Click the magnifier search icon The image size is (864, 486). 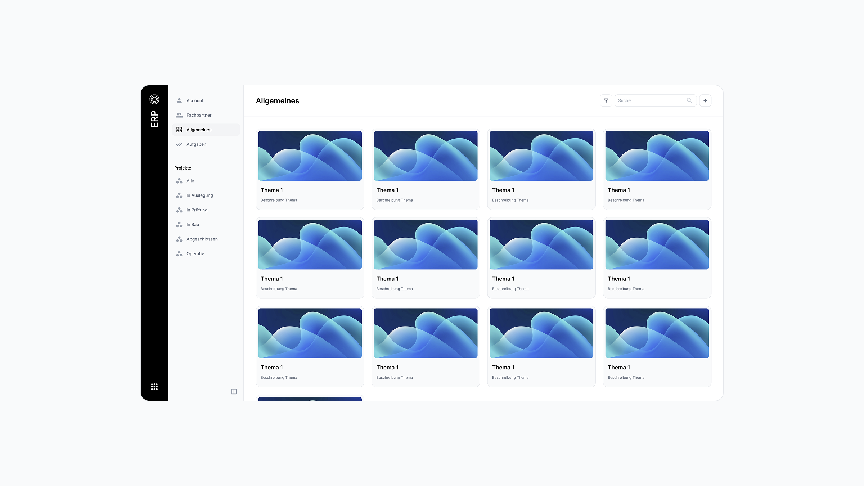689,101
